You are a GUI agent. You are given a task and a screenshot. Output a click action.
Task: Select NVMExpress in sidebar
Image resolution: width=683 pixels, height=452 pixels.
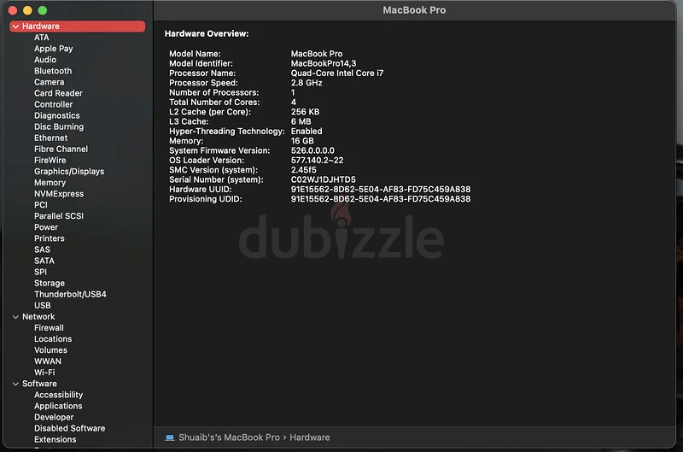click(x=59, y=194)
